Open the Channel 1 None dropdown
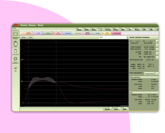 (x=137, y=29)
